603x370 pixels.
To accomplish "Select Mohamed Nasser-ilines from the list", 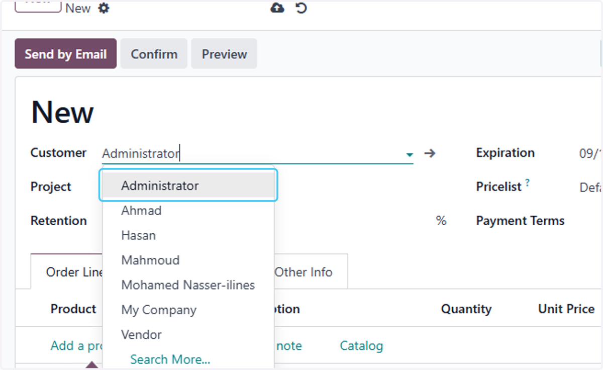I will point(189,285).
